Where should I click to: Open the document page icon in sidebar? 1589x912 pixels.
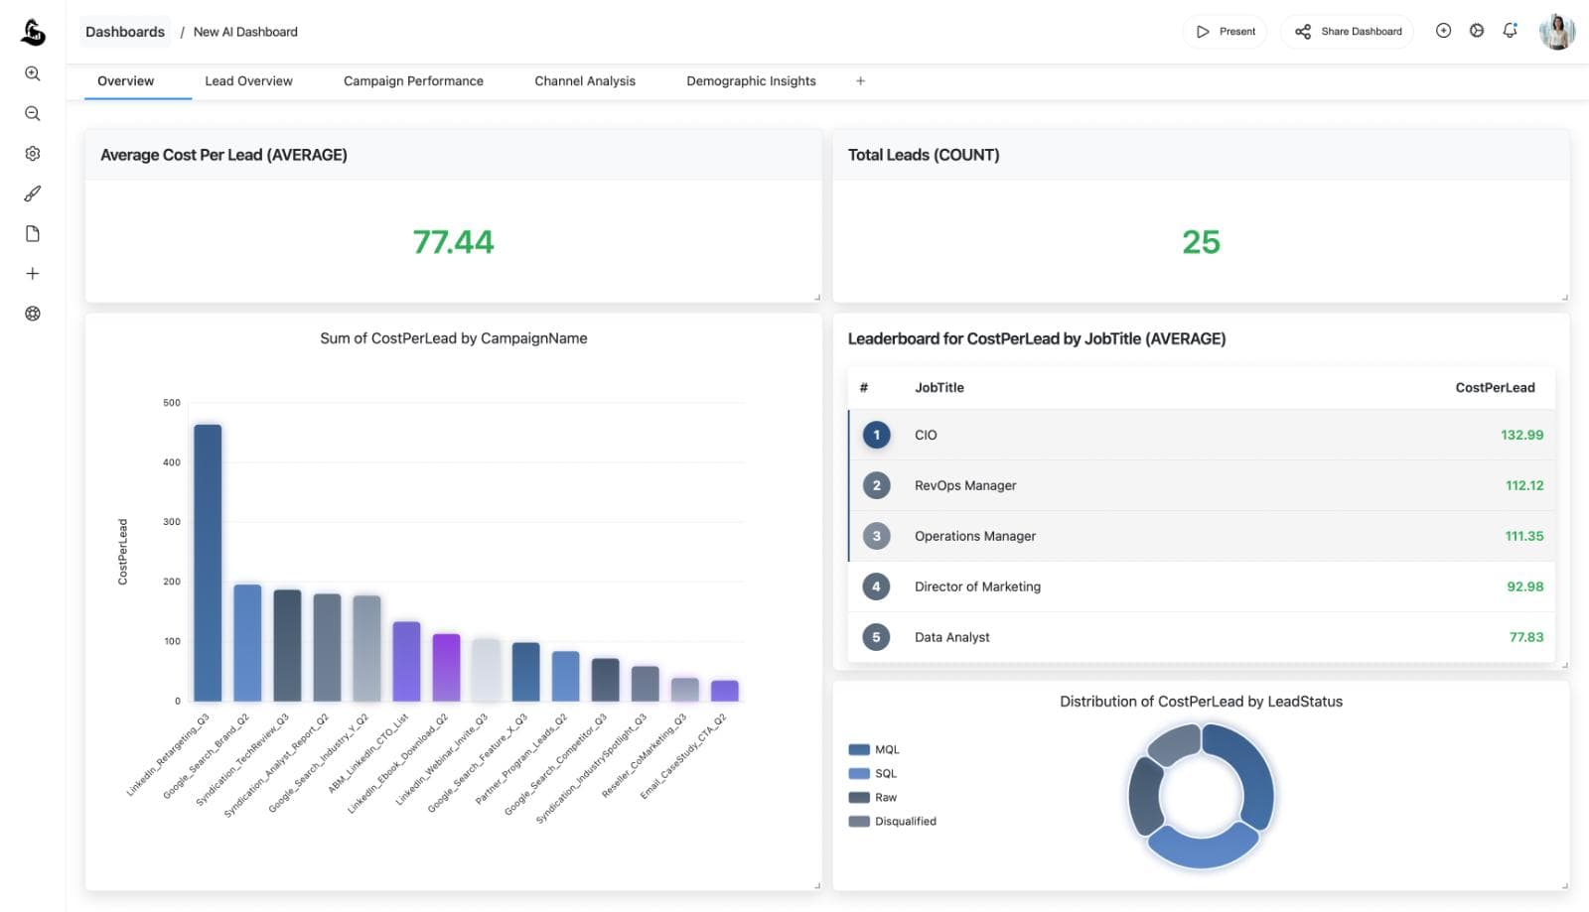(33, 232)
